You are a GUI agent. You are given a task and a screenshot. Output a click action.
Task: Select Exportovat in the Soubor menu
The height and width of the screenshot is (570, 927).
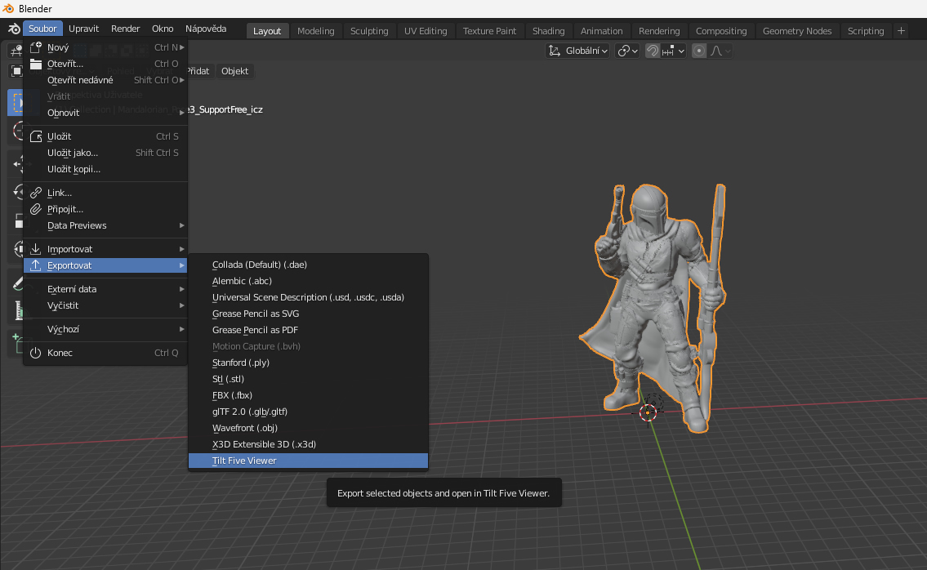(105, 265)
